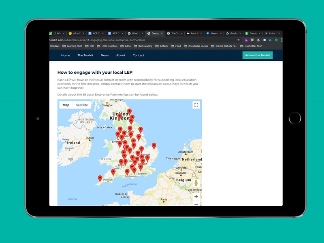Screen dimensions: 324x243
Task: Select the Street View pegman icon
Action: tap(196, 183)
